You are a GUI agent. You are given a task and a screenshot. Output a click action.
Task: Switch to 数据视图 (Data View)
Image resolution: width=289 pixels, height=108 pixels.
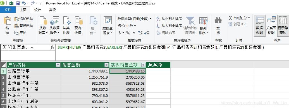pyautogui.click(x=259, y=26)
